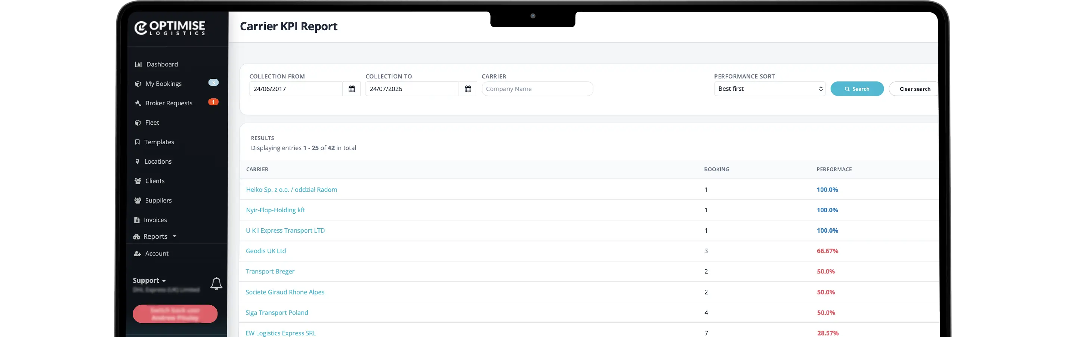Viewport: 1065px width, 337px height.
Task: Expand the Reports submenu arrow
Action: [175, 236]
